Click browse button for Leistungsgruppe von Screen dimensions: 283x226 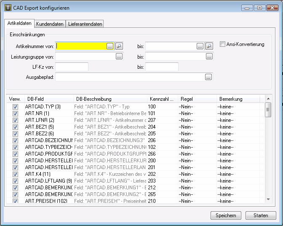[x=119, y=56]
